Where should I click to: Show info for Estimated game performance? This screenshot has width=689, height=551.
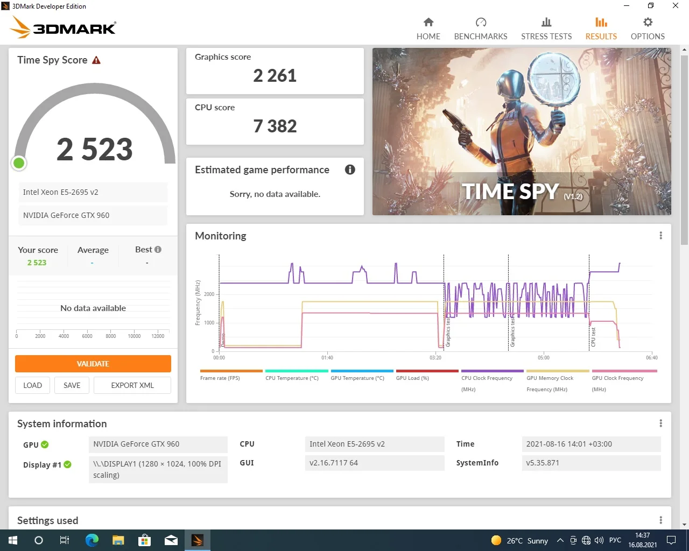[350, 169]
